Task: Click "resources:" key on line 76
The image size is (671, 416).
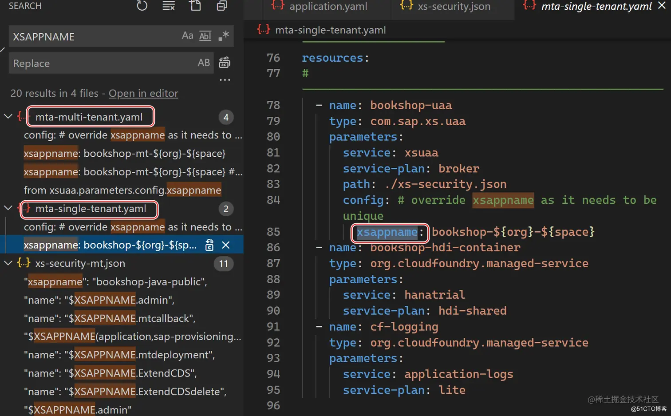Action: 335,58
